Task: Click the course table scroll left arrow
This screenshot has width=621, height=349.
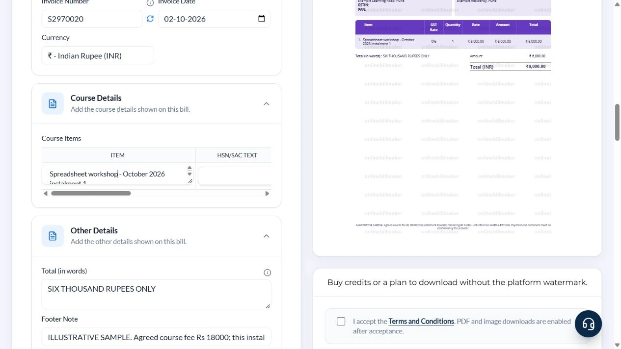Action: [46, 194]
